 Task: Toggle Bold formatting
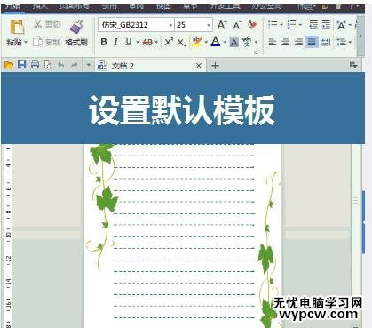pyautogui.click(x=104, y=42)
